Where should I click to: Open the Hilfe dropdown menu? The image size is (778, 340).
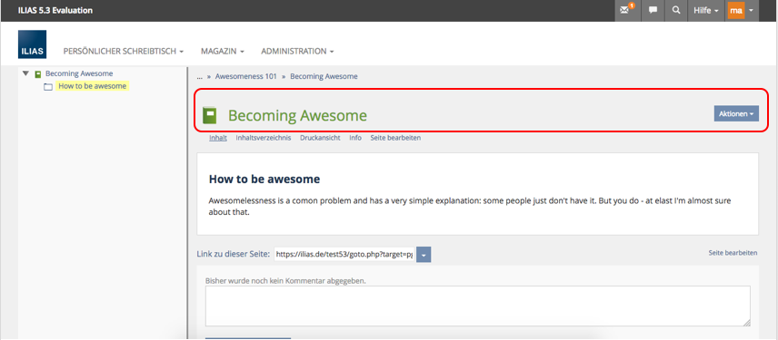(706, 10)
